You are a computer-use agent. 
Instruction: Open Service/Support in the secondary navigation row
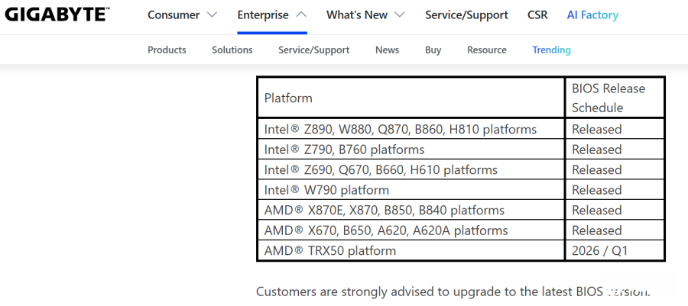(313, 50)
